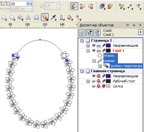Screen dimensions: 144x132
Task: Open the blend steps dropdown arrow
Action: point(28,4)
